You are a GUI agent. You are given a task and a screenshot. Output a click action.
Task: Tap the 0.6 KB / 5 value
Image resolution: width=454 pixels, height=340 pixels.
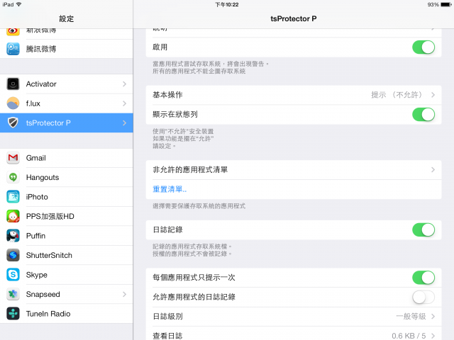click(x=409, y=336)
